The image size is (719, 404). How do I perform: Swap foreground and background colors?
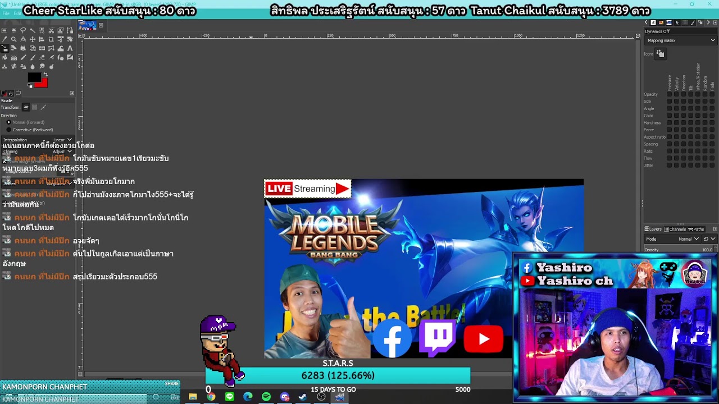(x=45, y=74)
